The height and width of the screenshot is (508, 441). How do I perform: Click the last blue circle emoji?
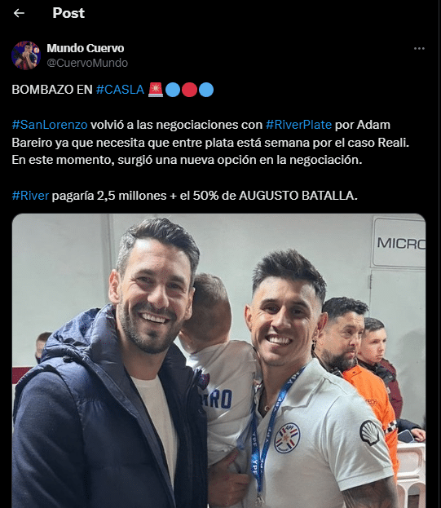pos(206,90)
